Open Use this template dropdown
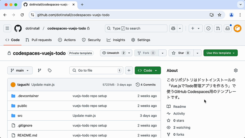This screenshot has height=138, width=245. (220, 53)
